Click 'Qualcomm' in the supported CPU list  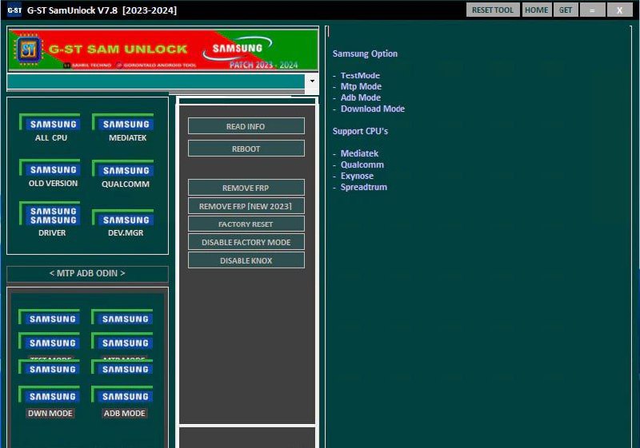(362, 165)
